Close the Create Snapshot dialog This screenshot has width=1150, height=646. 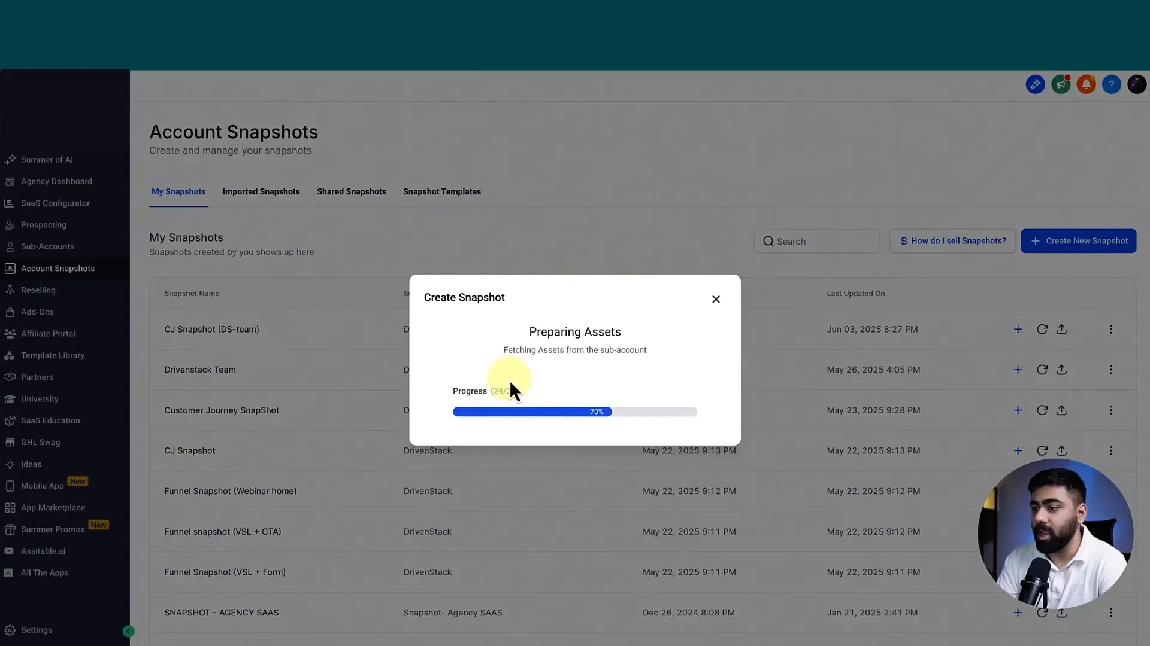point(716,299)
